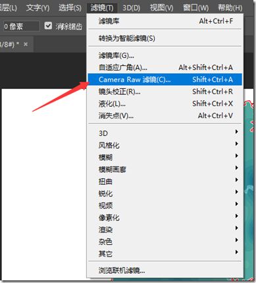Open the 视图(V) menu

pos(161,8)
